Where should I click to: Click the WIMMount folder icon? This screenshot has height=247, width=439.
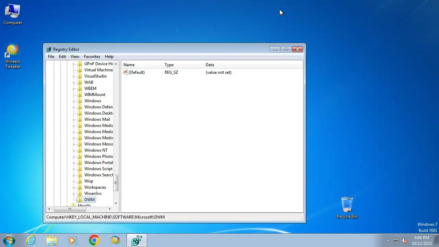click(x=80, y=95)
